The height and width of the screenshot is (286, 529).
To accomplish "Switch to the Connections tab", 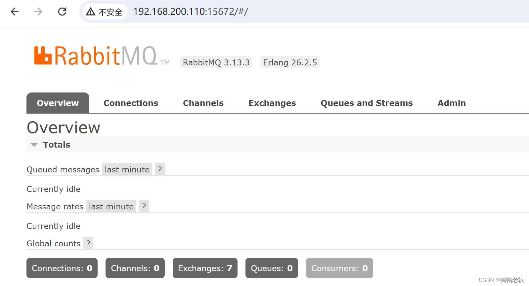I will (x=131, y=103).
